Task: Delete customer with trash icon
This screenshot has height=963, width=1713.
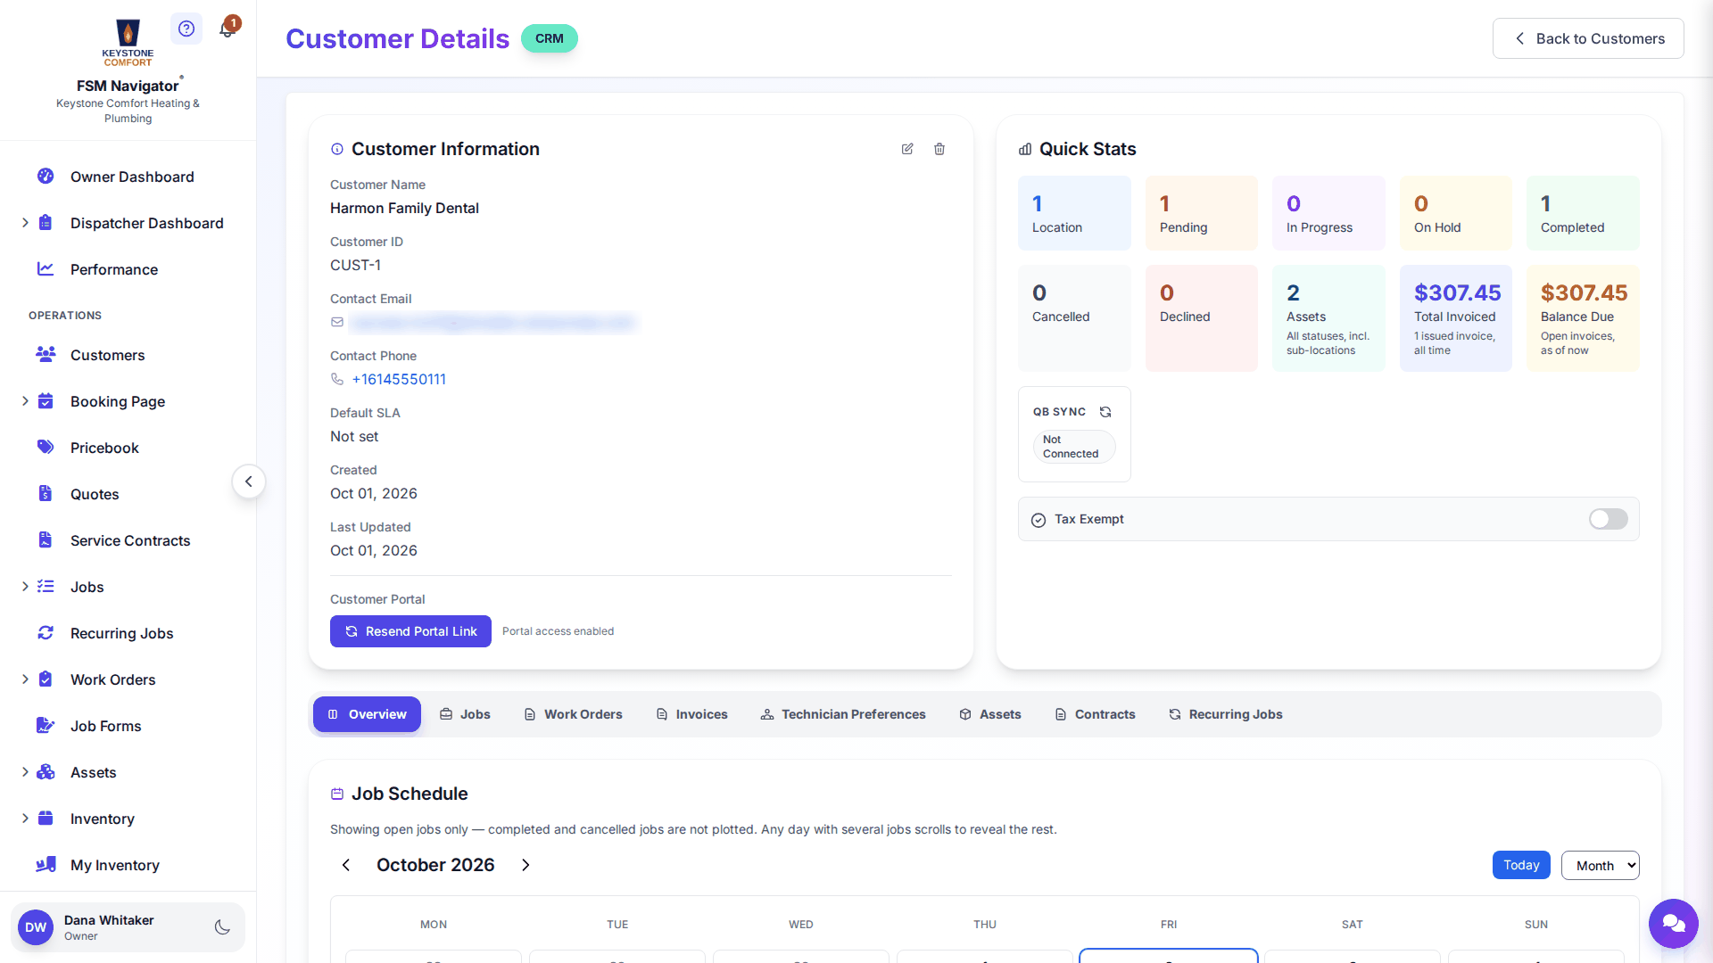Action: tap(939, 149)
